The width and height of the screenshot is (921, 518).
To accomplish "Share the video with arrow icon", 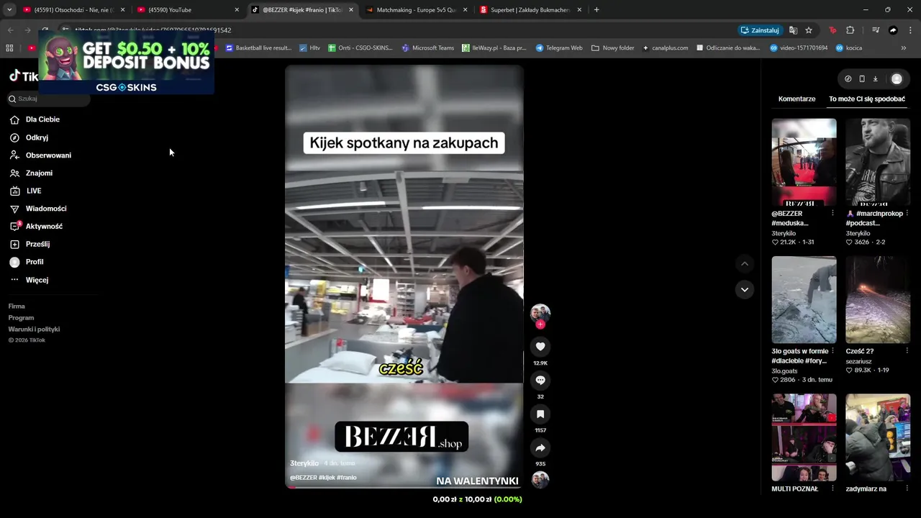I will click(x=540, y=447).
